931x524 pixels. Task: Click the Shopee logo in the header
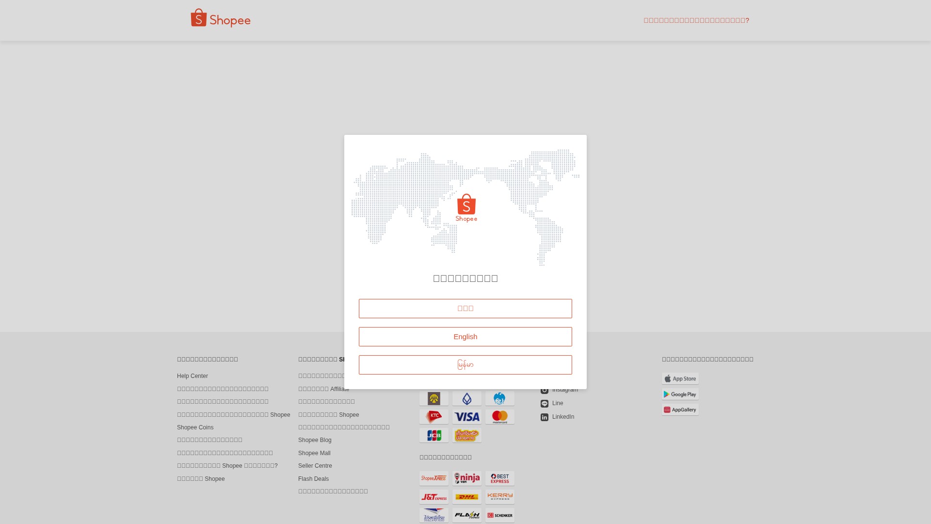[221, 18]
